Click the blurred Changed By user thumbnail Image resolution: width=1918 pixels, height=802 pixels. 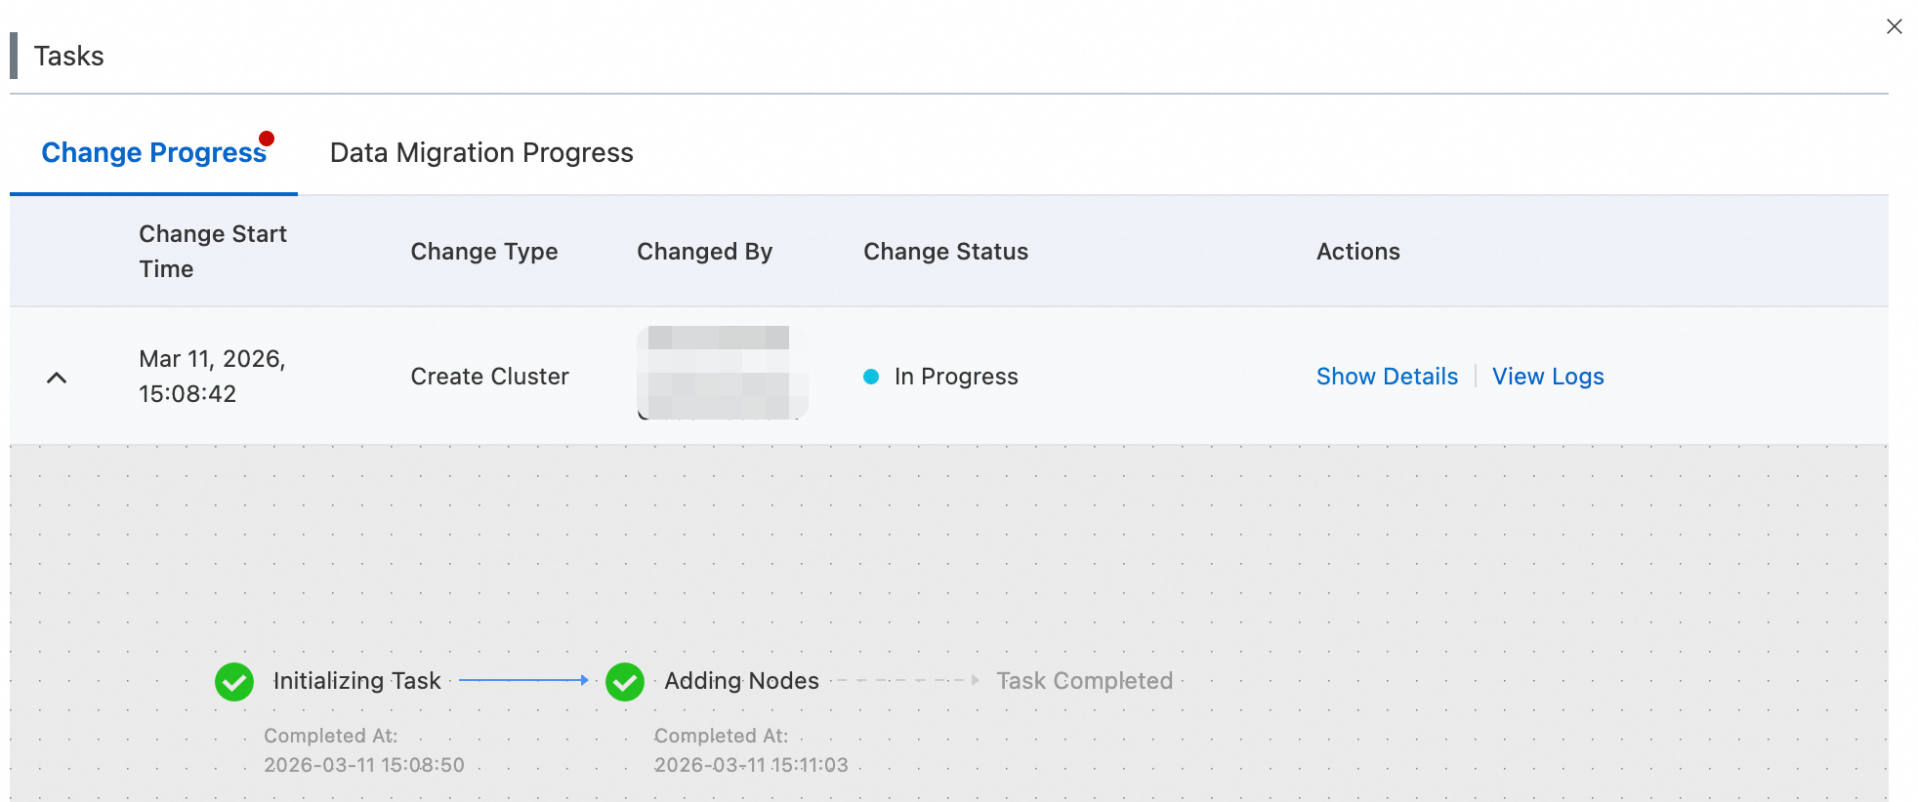click(x=722, y=373)
